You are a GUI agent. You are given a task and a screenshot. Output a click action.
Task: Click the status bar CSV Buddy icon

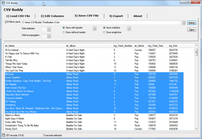(3, 135)
